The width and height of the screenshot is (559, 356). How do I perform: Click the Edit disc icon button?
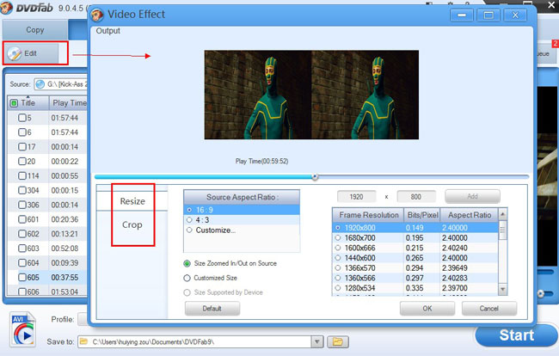31,53
